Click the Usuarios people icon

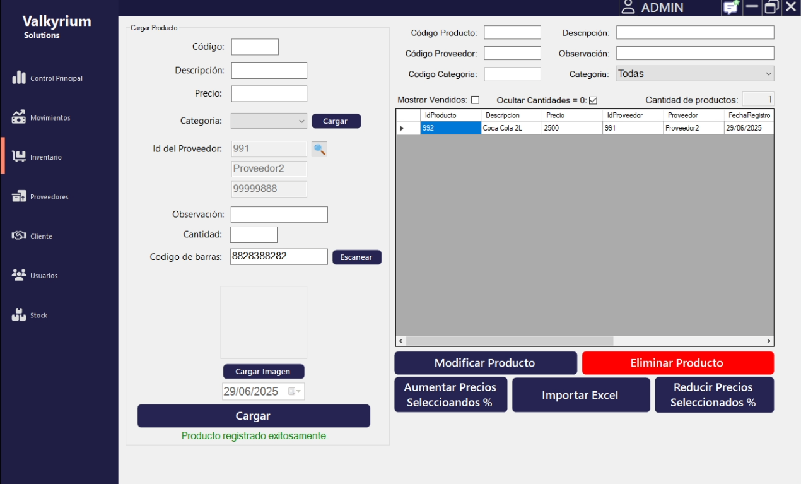click(x=19, y=275)
